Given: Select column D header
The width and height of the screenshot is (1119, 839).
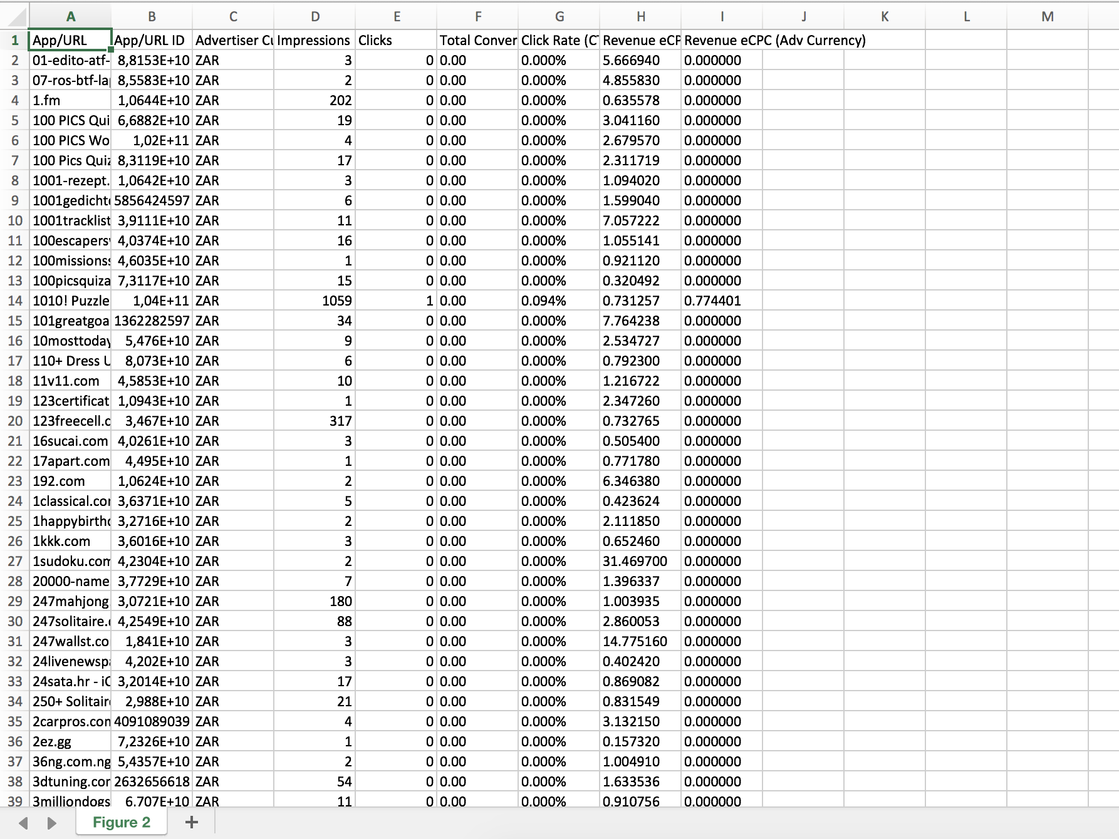Looking at the screenshot, I should 315,17.
